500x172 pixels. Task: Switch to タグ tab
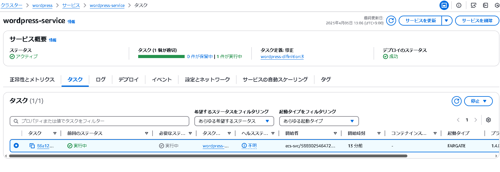pyautogui.click(x=326, y=80)
